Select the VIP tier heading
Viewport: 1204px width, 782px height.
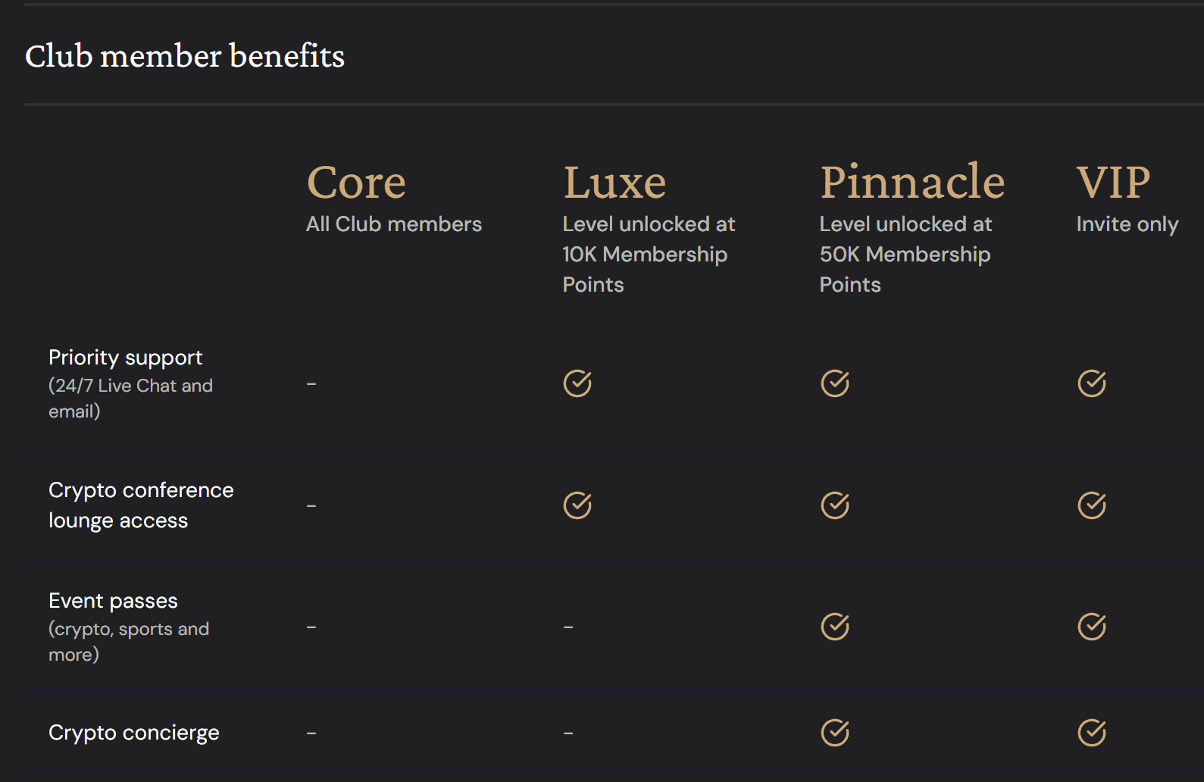tap(1113, 183)
